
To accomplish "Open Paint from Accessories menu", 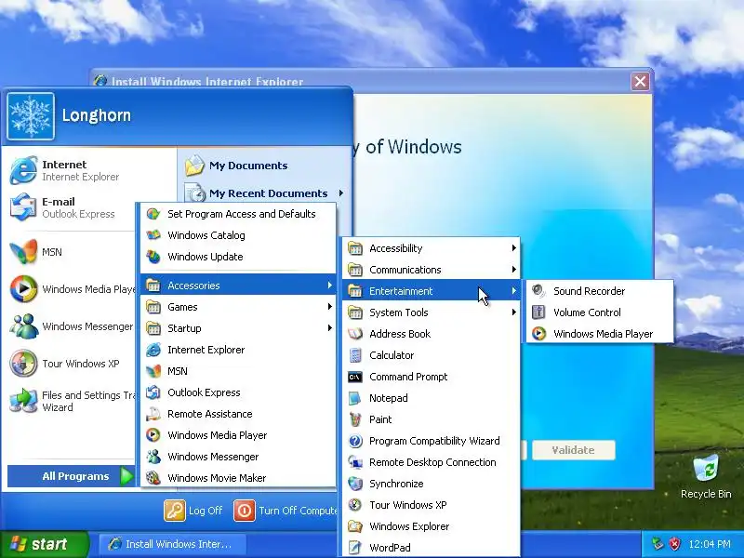I will click(x=432, y=419).
